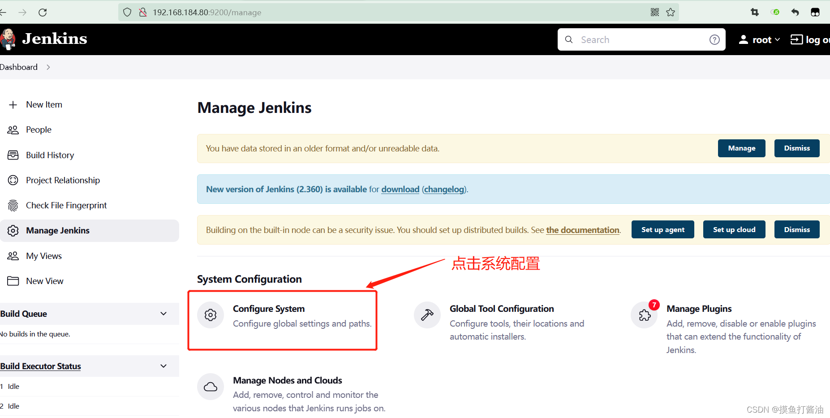
Task: Click the fingerprint icon in sidebar
Action: (x=13, y=205)
